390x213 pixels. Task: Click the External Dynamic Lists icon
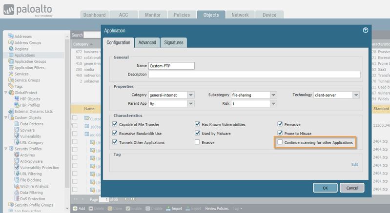click(11, 111)
